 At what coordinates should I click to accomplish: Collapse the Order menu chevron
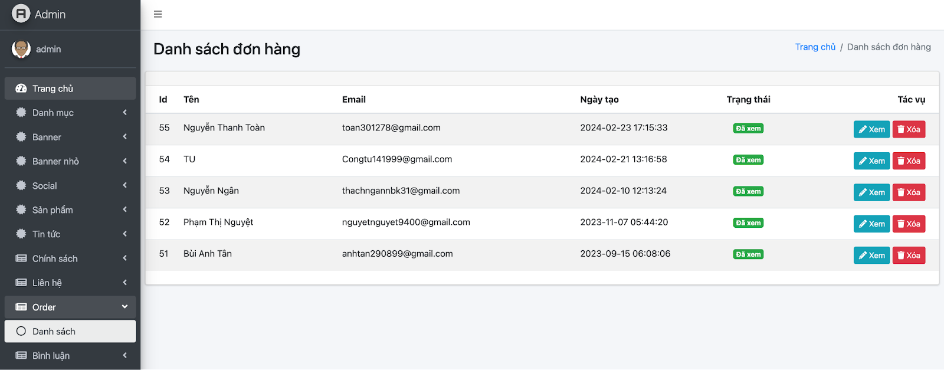click(124, 307)
